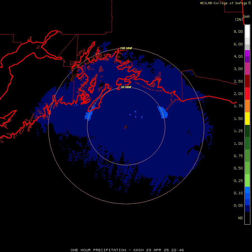Select the 1.00 legend value
Screen dimensions: 252x252
pos(238,144)
